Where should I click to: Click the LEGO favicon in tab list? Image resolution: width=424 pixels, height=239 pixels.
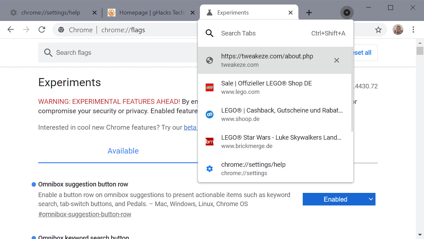[210, 87]
